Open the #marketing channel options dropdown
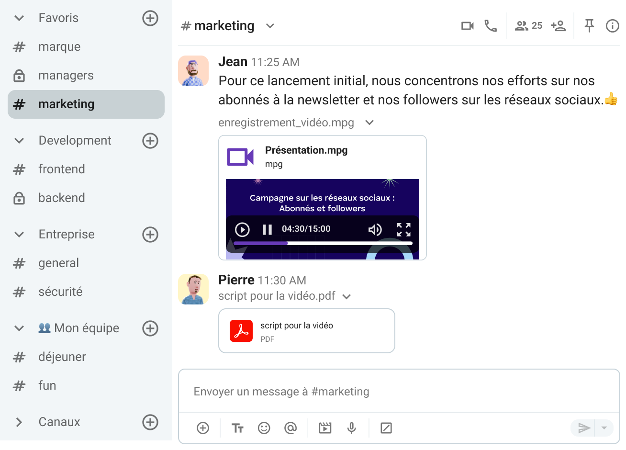Screen dimensions: 626x450 (269, 26)
